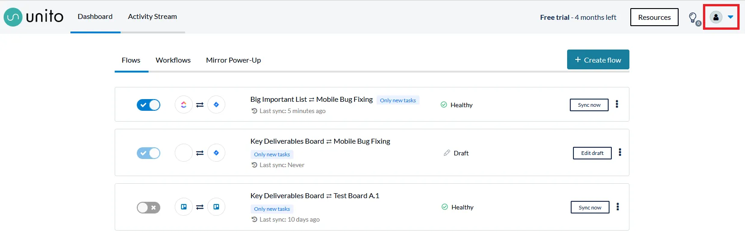Click the user profile avatar icon
This screenshot has width=745, height=236.
[716, 17]
